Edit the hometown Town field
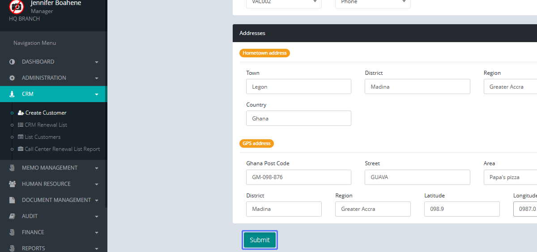This screenshot has height=252, width=537. click(298, 87)
